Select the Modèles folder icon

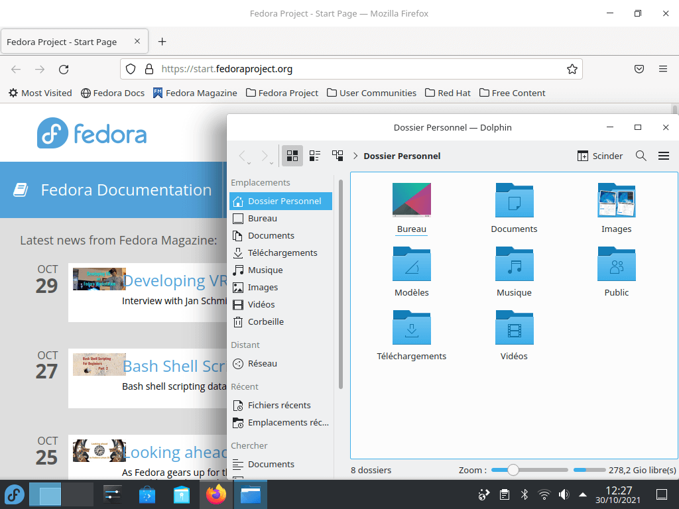click(x=411, y=264)
